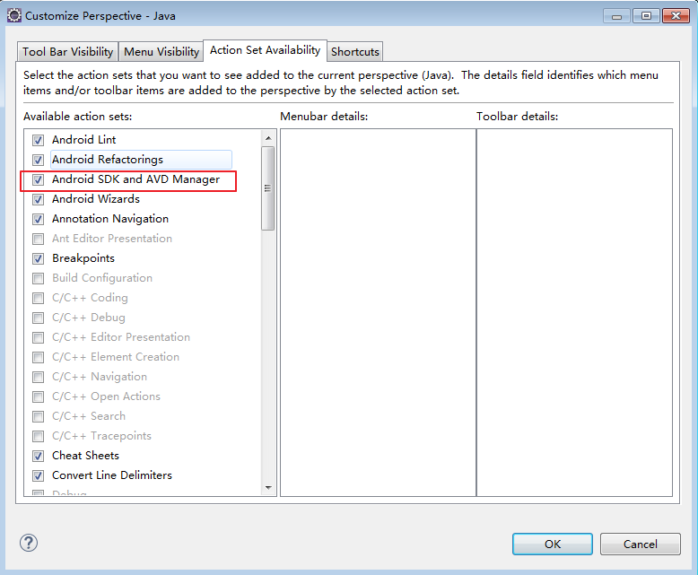Select the C/C++ Navigation label
Viewport: 698px width, 575px height.
pos(100,377)
